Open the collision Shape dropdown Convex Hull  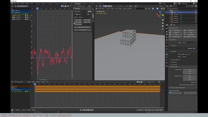(x=188, y=54)
